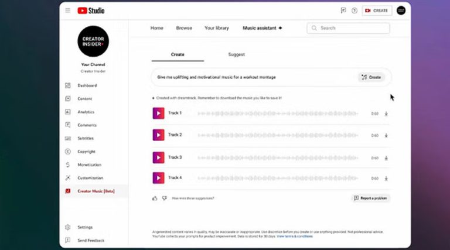
Task: Download Track 1
Action: tap(386, 114)
